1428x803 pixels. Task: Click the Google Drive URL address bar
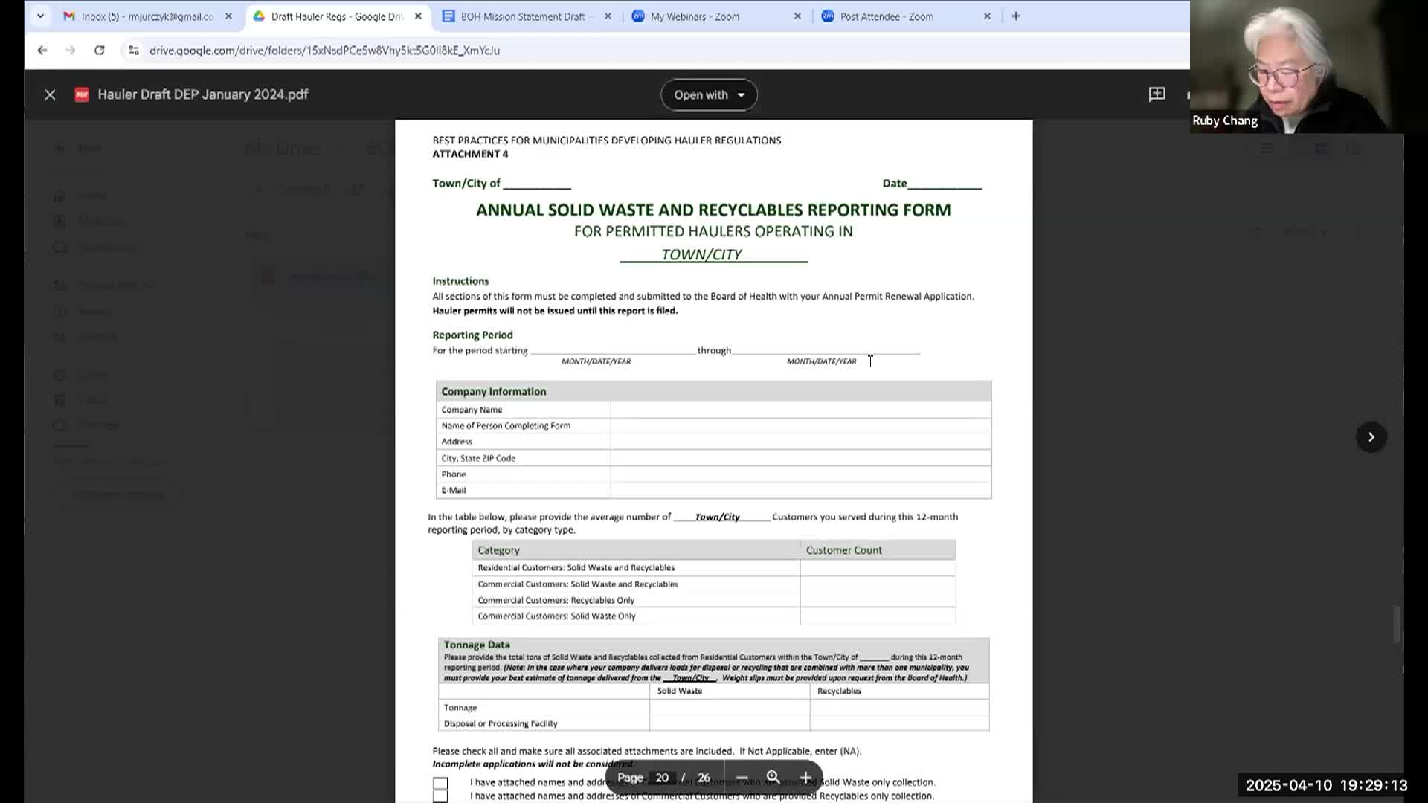tap(324, 51)
